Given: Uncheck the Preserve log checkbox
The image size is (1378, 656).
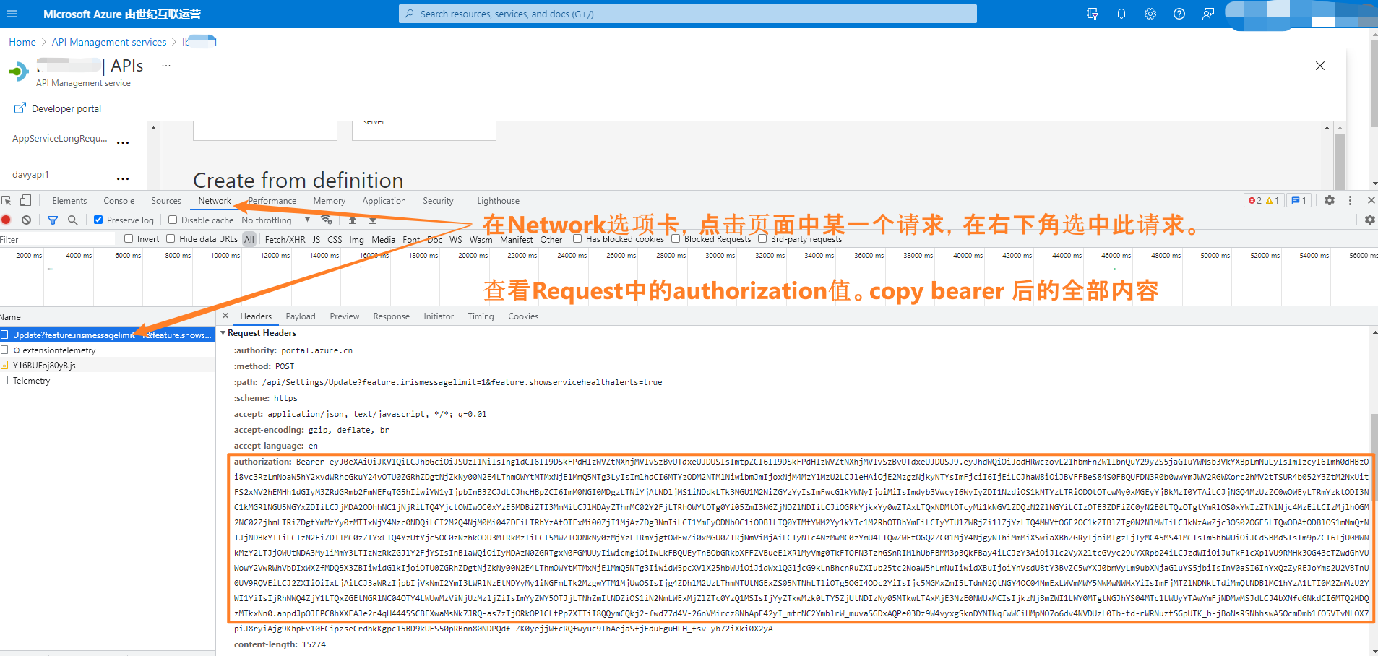Looking at the screenshot, I should pos(98,220).
